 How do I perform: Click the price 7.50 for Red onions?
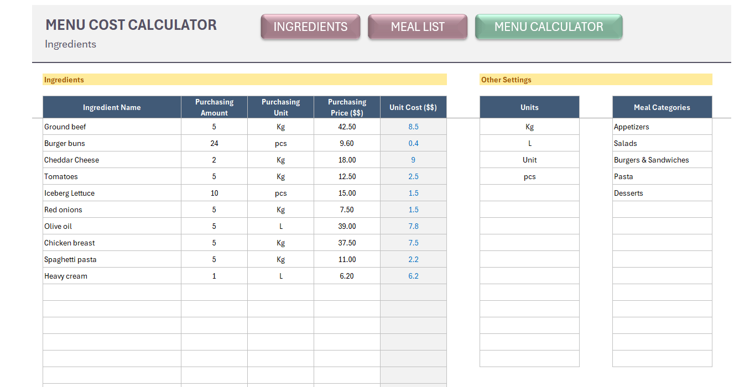[x=347, y=210]
